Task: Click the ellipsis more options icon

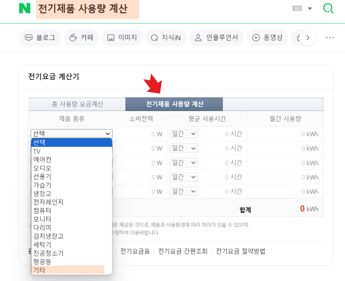Action: [330, 37]
